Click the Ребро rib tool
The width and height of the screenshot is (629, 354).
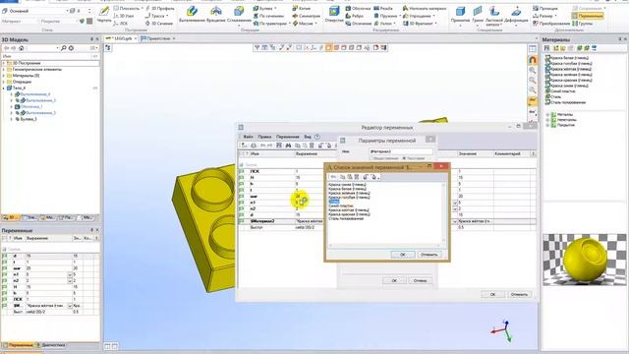(x=355, y=16)
